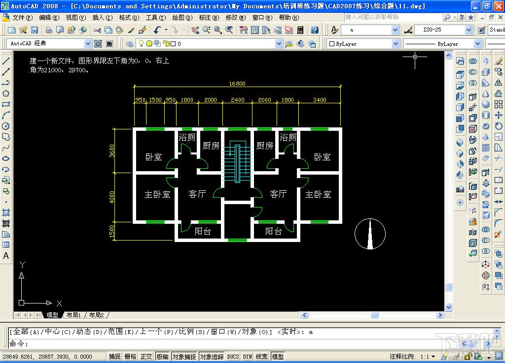Select the Line draw tool
The height and width of the screenshot is (363, 505).
coord(6,61)
